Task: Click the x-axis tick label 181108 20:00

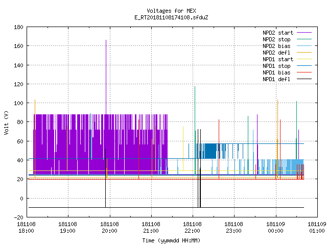Action: [109, 228]
